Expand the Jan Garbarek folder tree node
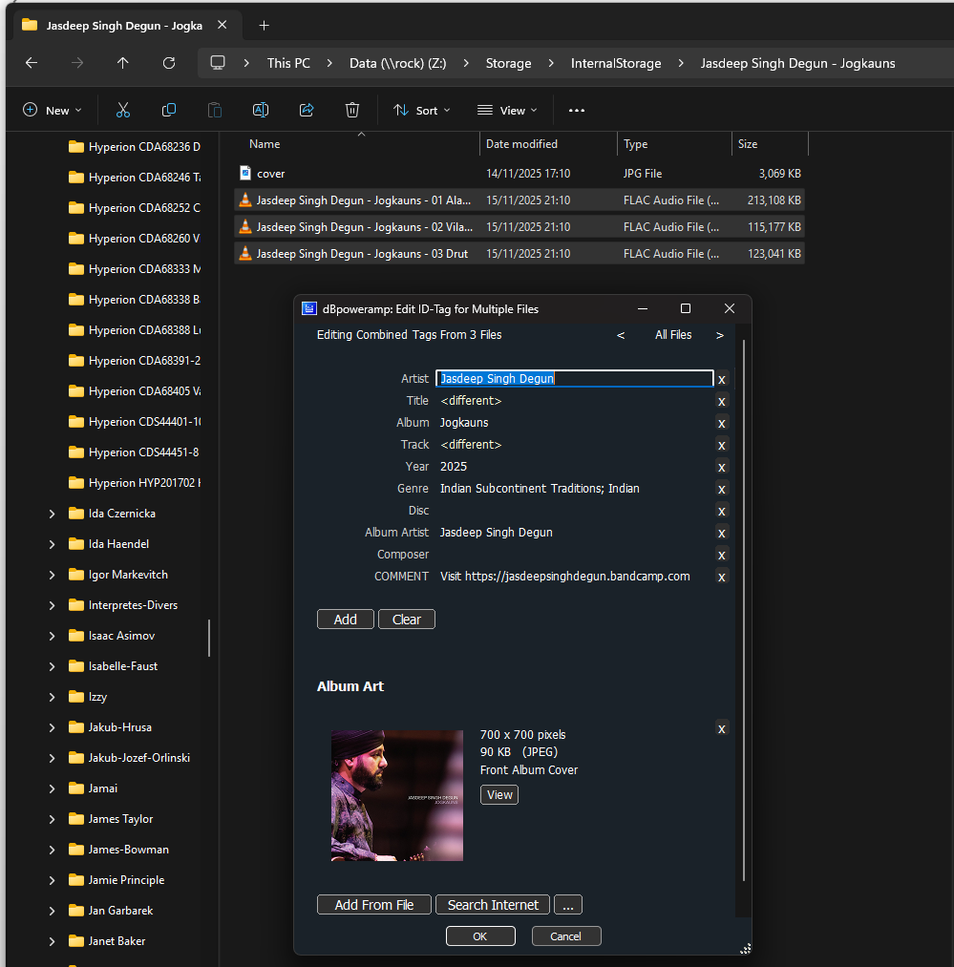This screenshot has height=967, width=954. [53, 911]
